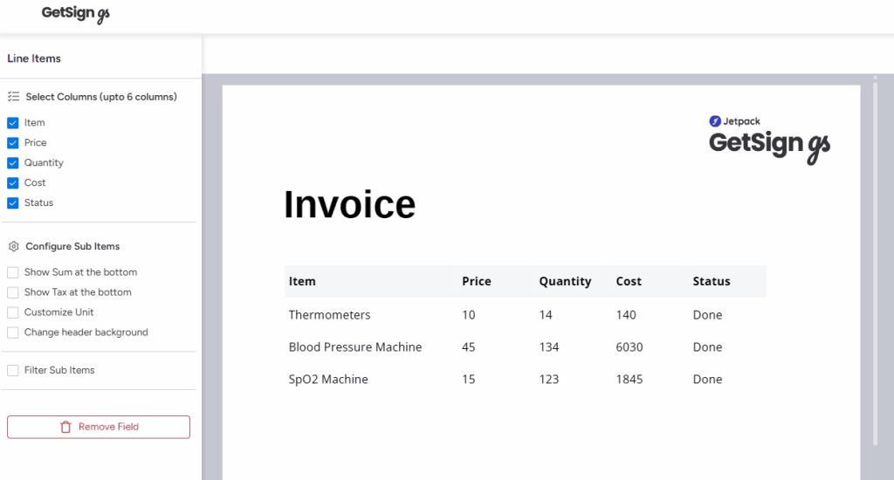Toggle the Quantity column checkbox
Image resolution: width=894 pixels, height=480 pixels.
(13, 163)
